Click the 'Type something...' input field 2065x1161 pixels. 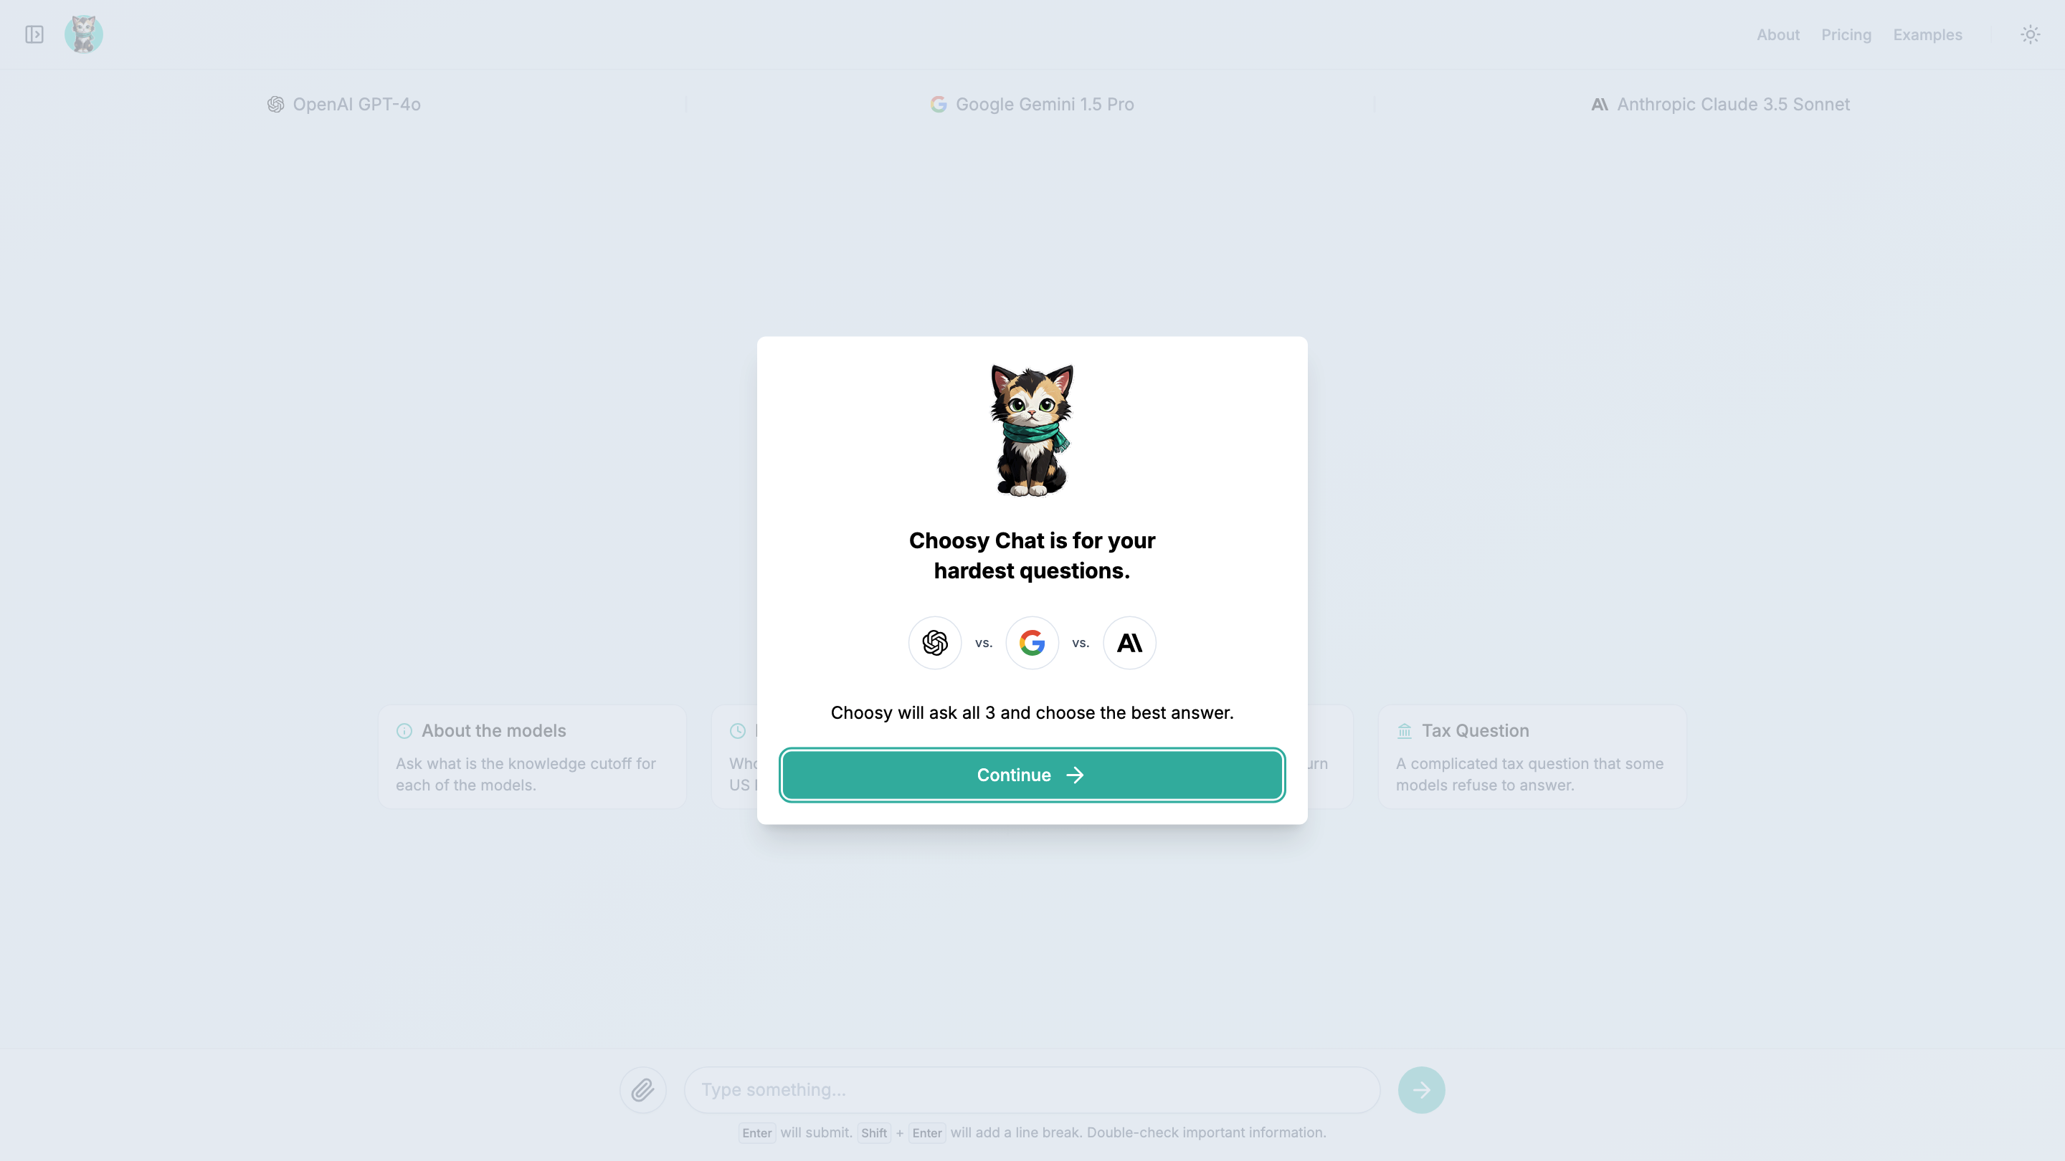(1032, 1089)
